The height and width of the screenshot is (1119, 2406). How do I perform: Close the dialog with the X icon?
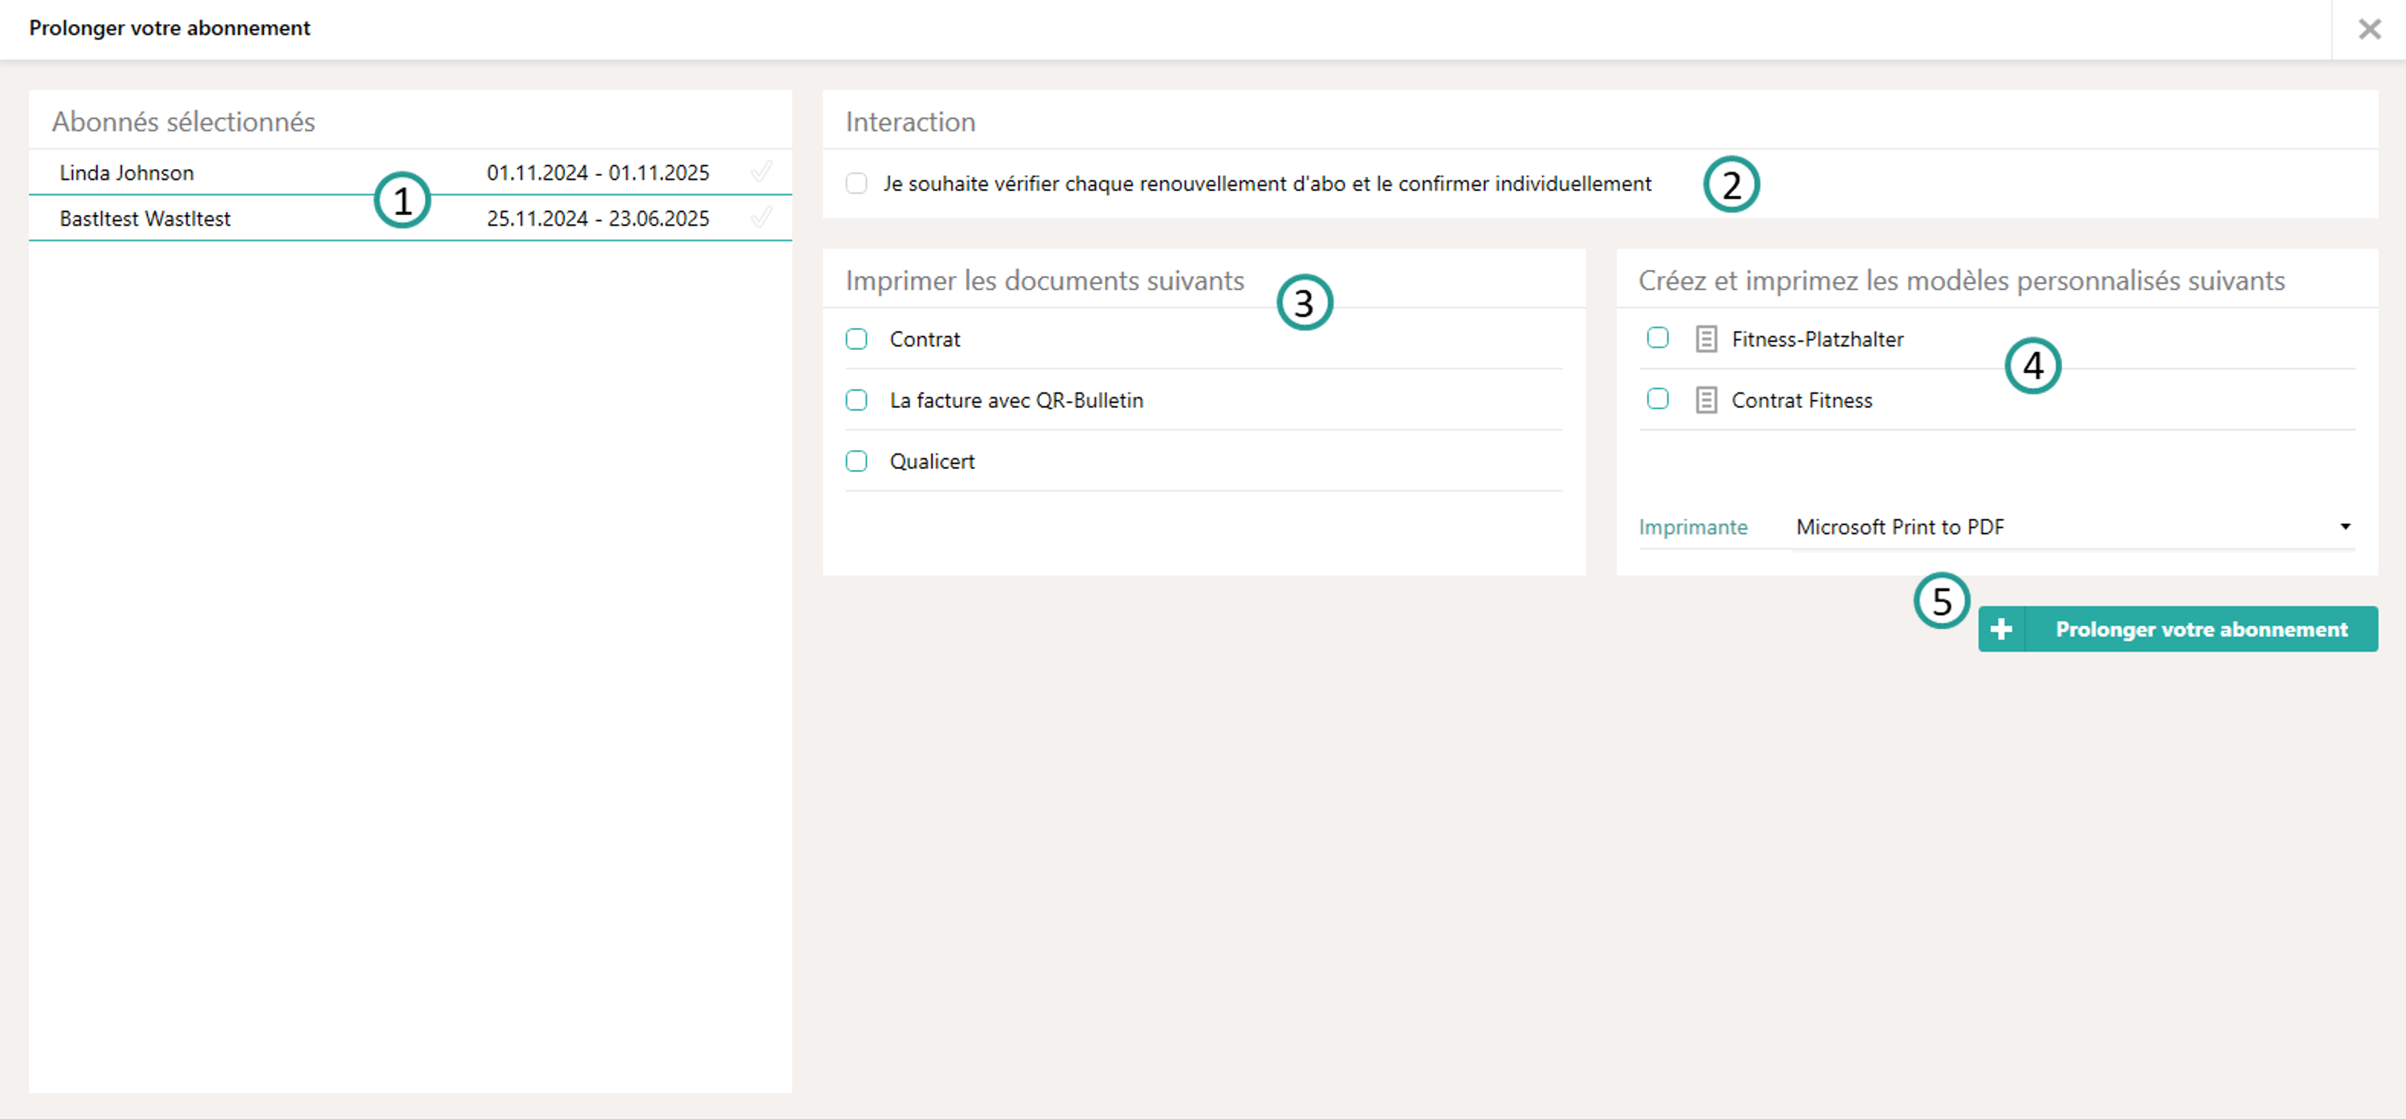coord(2368,29)
